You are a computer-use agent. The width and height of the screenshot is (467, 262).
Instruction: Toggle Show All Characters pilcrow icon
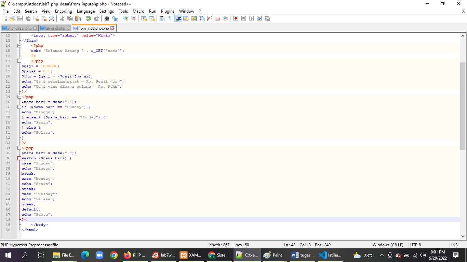[x=170, y=18]
